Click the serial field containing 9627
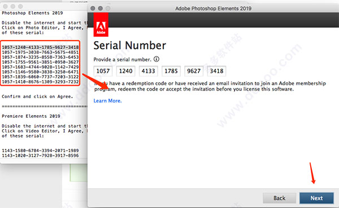Screen dimensions: 339x208 tap(194, 71)
